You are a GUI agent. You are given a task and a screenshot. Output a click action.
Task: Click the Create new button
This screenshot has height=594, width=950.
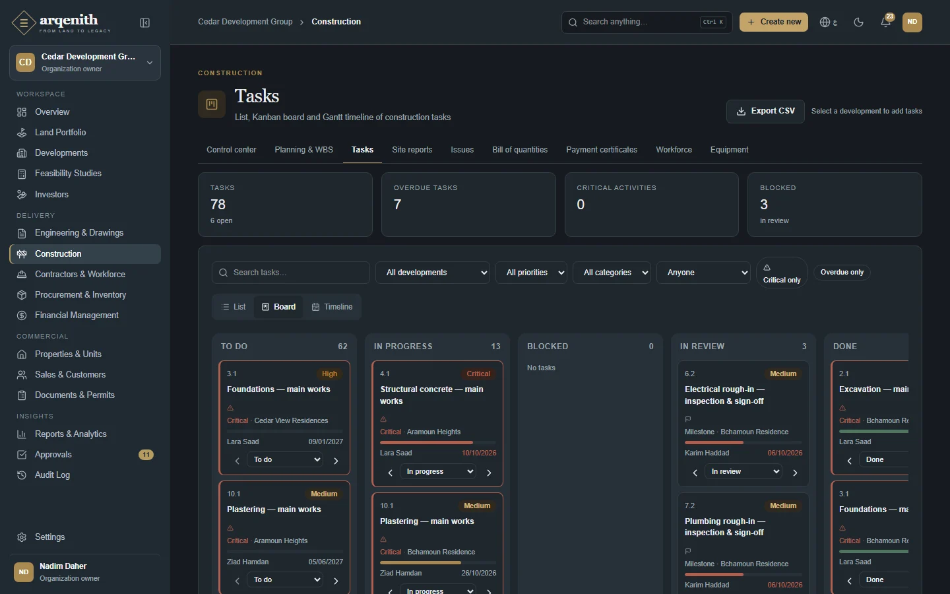pos(774,22)
